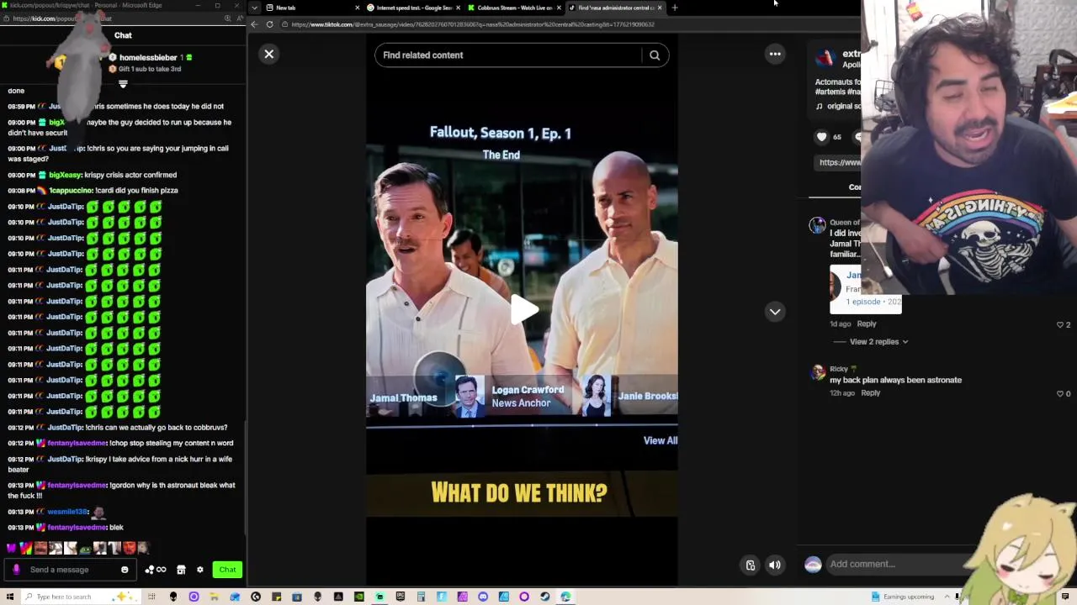Open Discord from the taskbar
Viewport: 1077px width, 605px height.
483,597
